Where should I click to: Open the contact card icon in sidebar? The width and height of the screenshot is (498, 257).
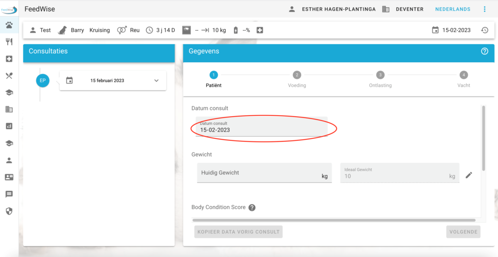point(9,177)
